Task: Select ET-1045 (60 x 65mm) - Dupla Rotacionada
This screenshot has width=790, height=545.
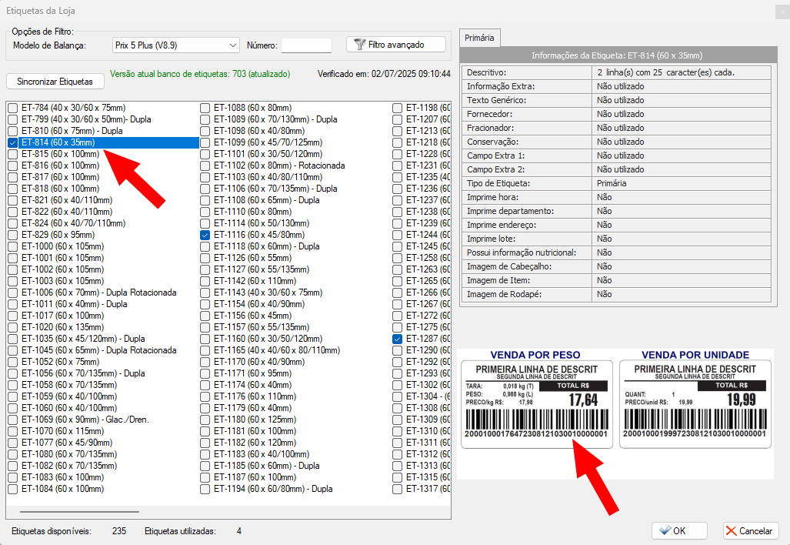Action: coord(98,350)
